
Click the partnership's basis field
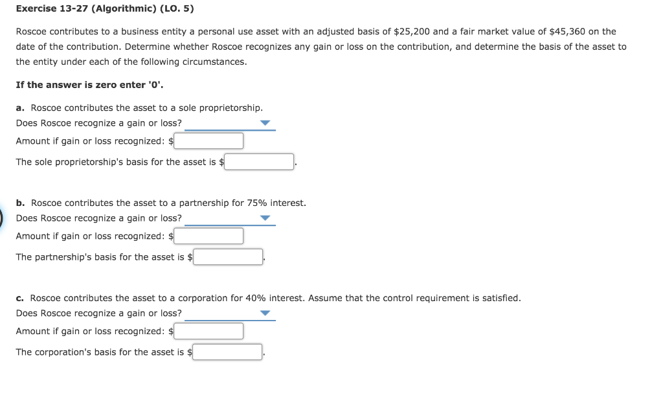[x=227, y=256]
